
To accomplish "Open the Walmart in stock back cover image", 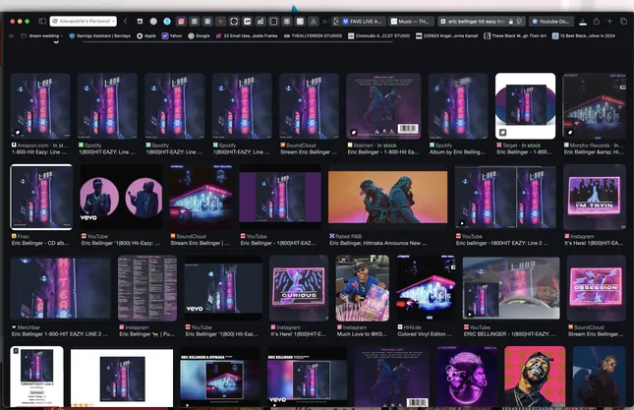I will pos(383,106).
